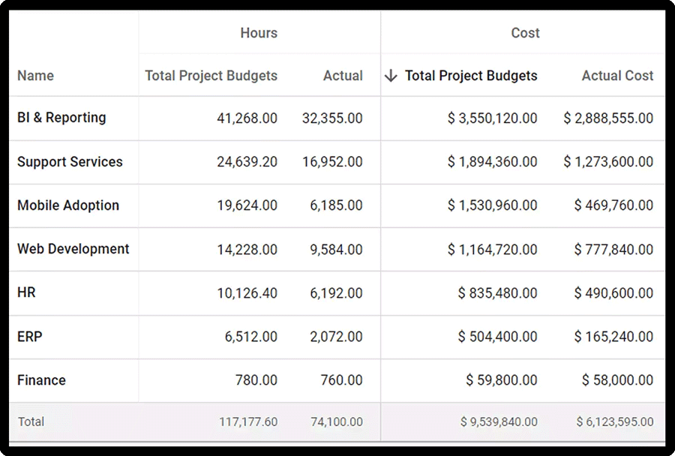Select the 24,639.20 hours cell

point(247,162)
